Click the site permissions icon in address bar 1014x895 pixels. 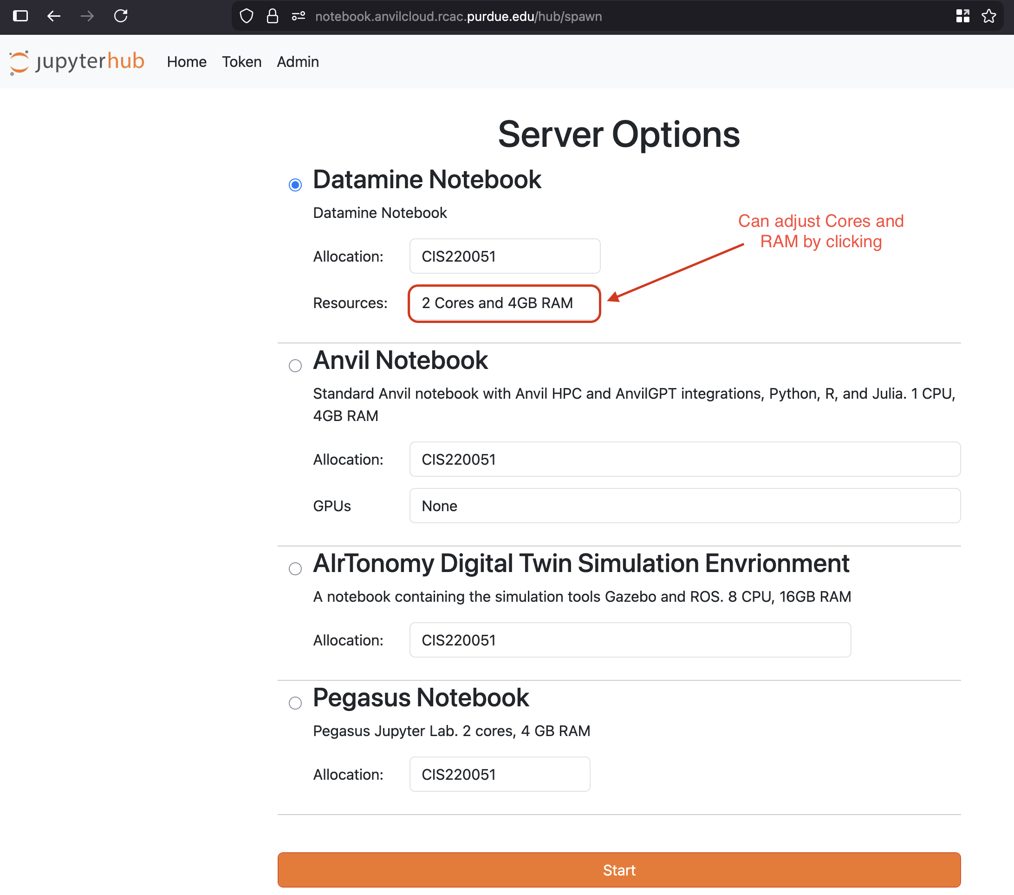pos(298,16)
